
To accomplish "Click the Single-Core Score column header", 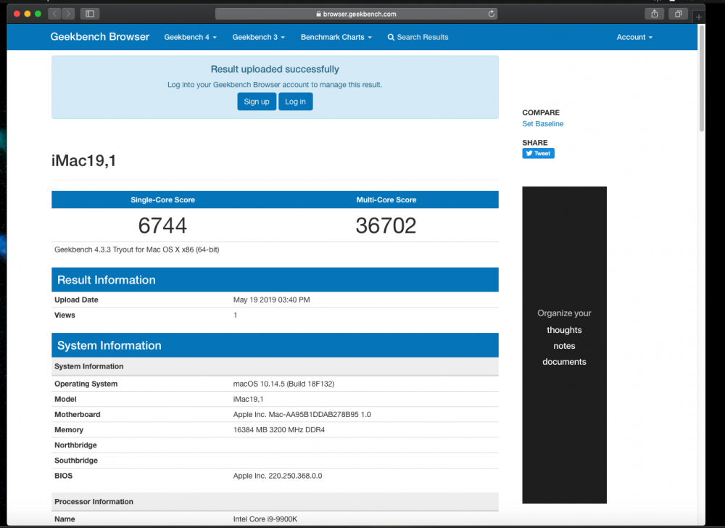I will click(x=162, y=199).
